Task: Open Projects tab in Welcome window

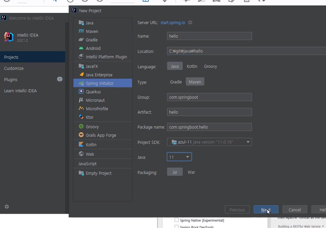Action: tap(33, 57)
